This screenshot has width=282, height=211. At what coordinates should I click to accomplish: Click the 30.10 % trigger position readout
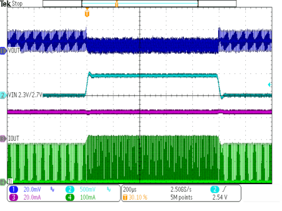(x=138, y=197)
